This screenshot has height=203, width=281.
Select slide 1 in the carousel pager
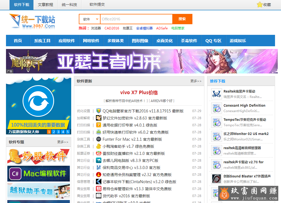coord(49,132)
